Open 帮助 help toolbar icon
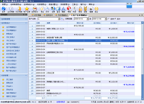144x104 pixels. tap(69, 9)
